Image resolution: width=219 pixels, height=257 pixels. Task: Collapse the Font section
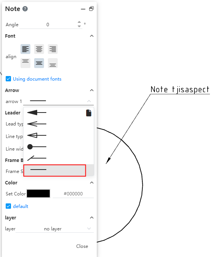[x=91, y=36]
